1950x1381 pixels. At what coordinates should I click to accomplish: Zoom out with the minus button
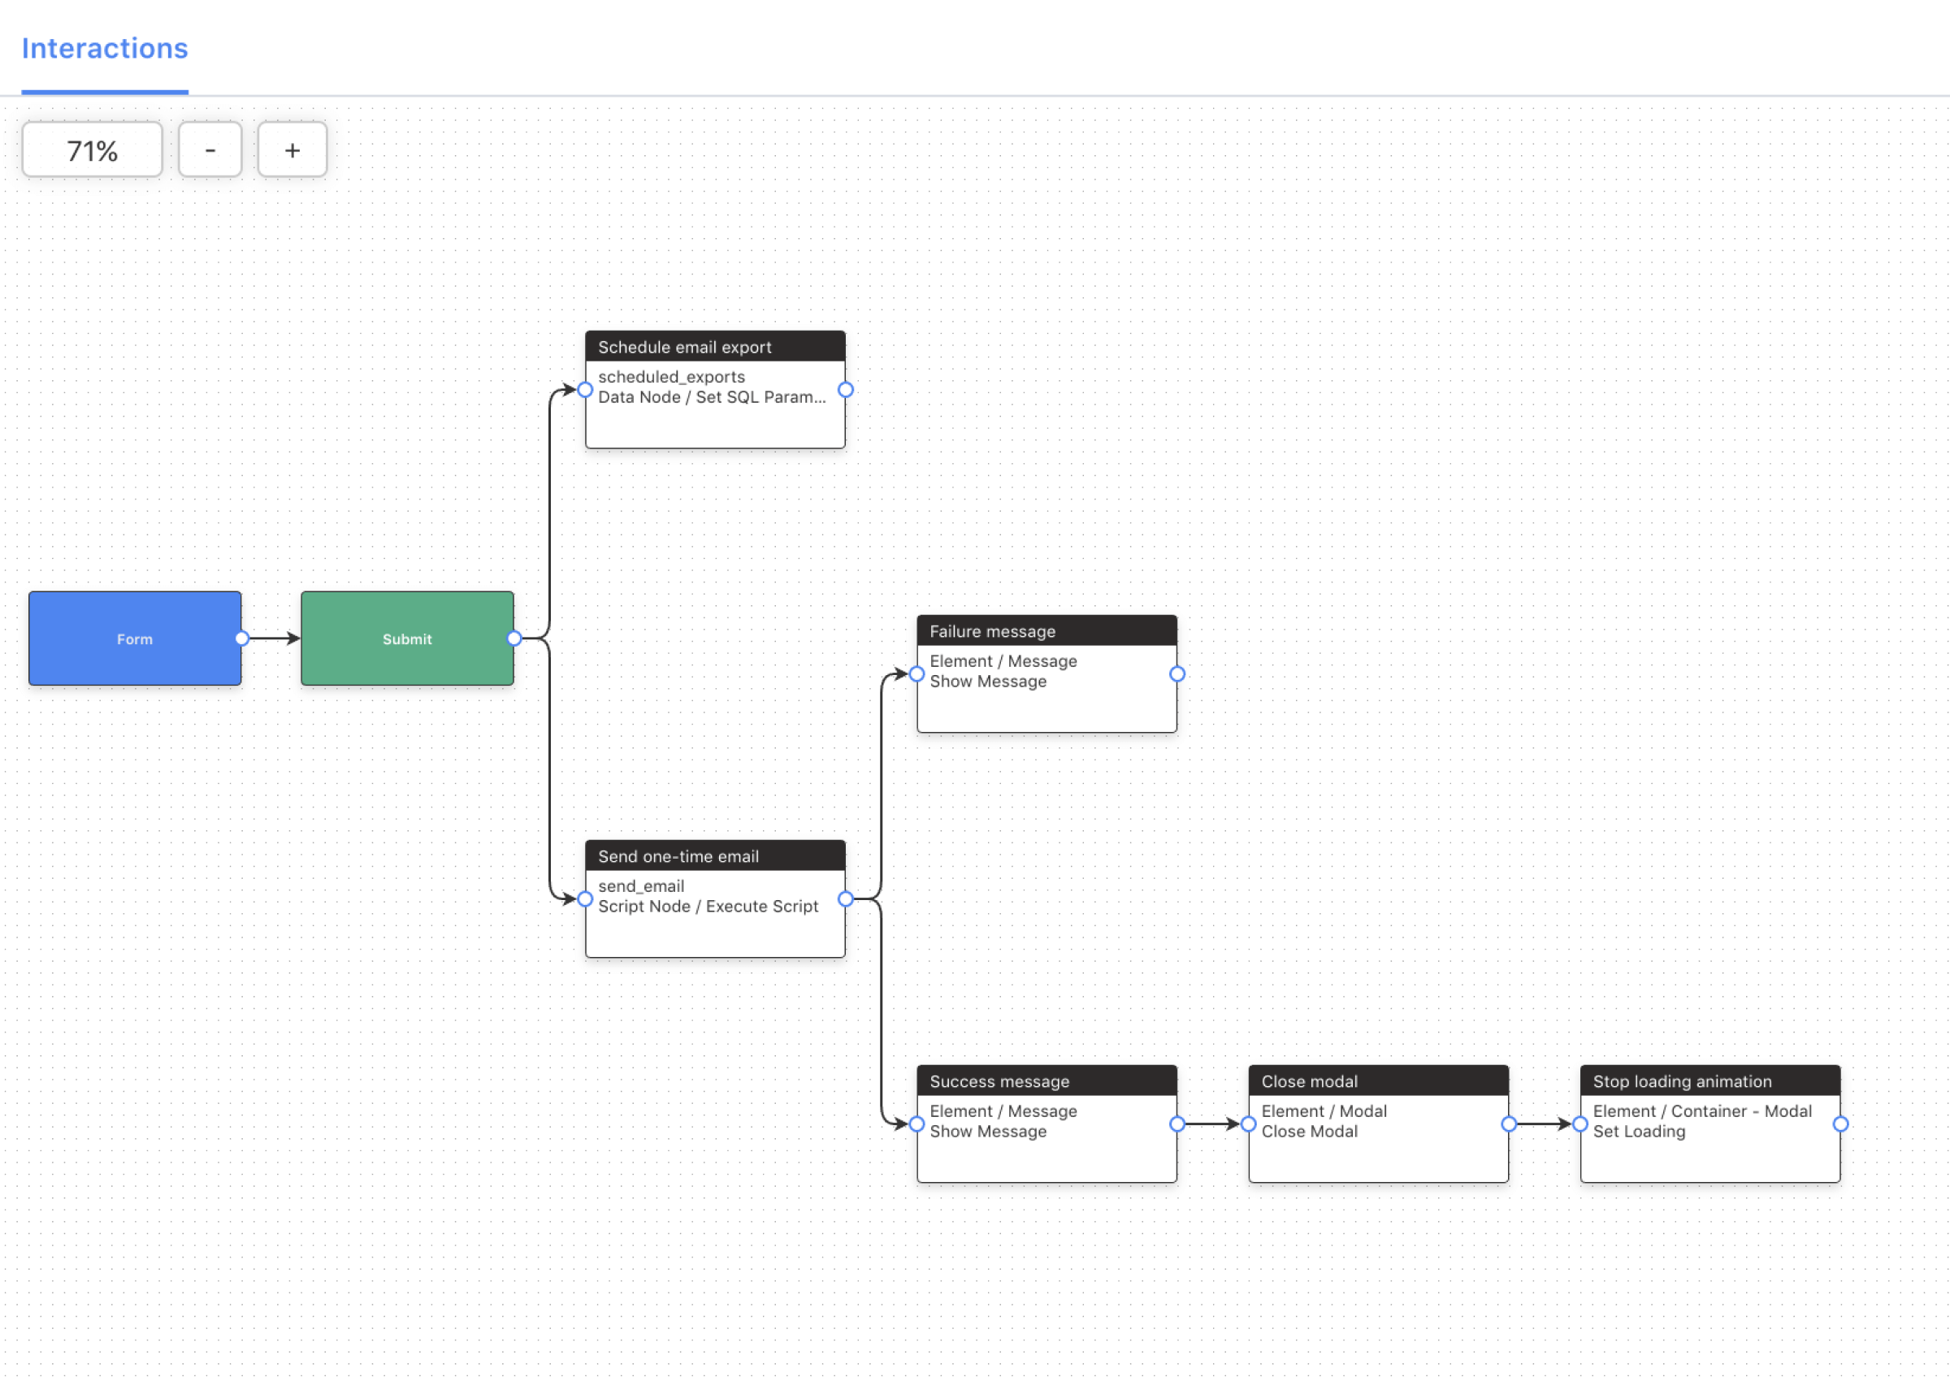[210, 150]
